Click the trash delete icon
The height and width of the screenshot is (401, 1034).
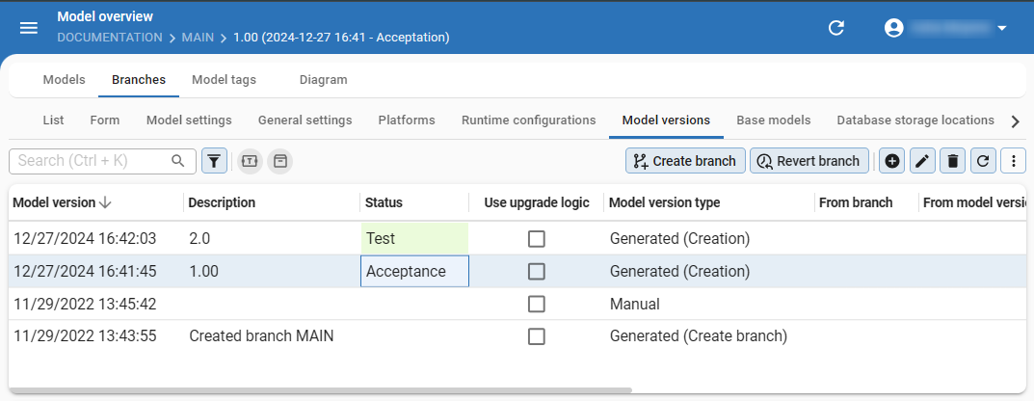(953, 161)
